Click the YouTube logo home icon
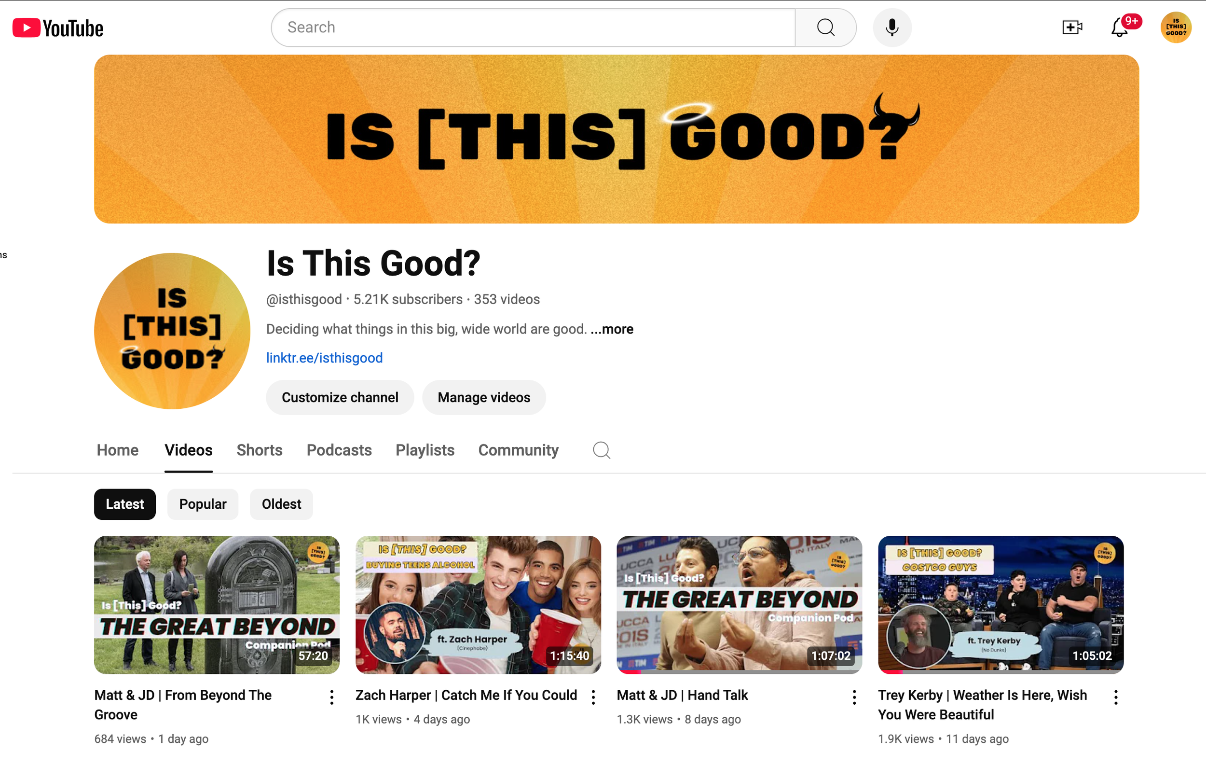The height and width of the screenshot is (767, 1206). coord(57,28)
